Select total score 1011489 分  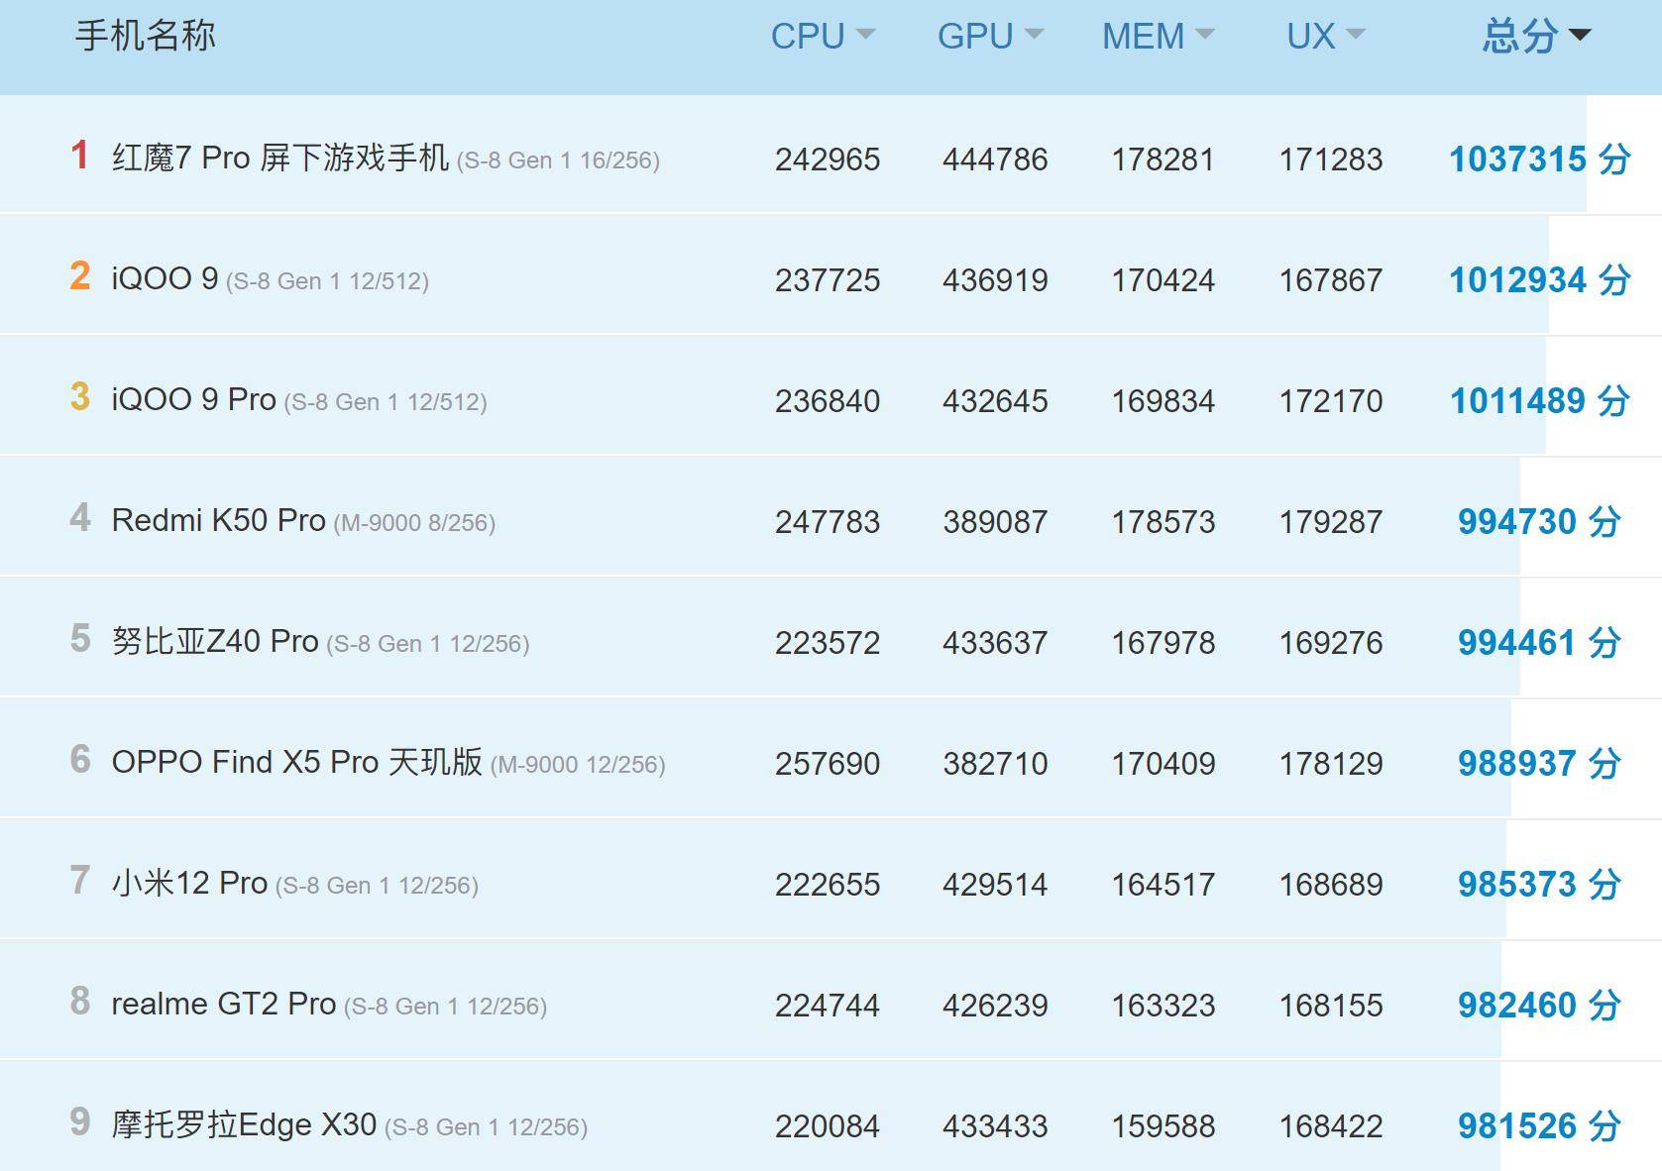1539,400
